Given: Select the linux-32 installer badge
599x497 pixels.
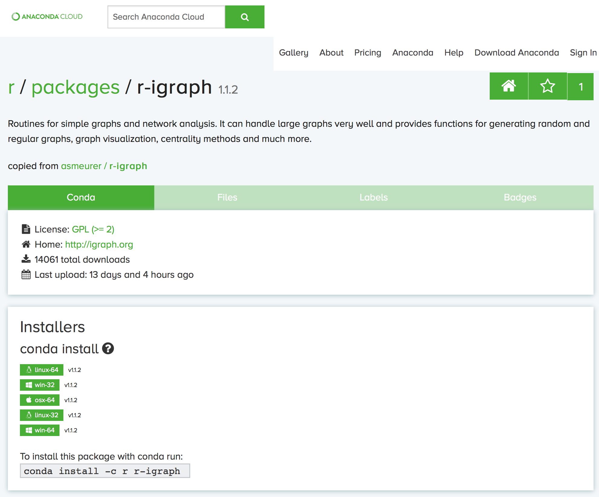Looking at the screenshot, I should tap(42, 415).
